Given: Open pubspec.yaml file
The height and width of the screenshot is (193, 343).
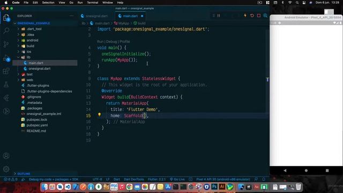Looking at the screenshot, I should (37, 125).
